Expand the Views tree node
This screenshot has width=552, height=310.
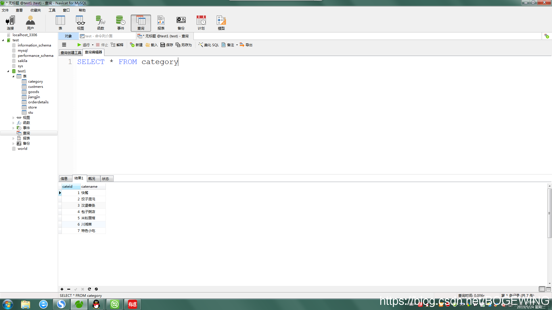13,118
